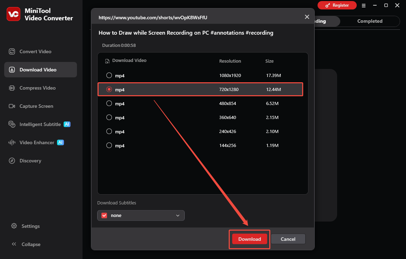Click the 144x256 resolution value
406x259 pixels.
tap(228, 146)
